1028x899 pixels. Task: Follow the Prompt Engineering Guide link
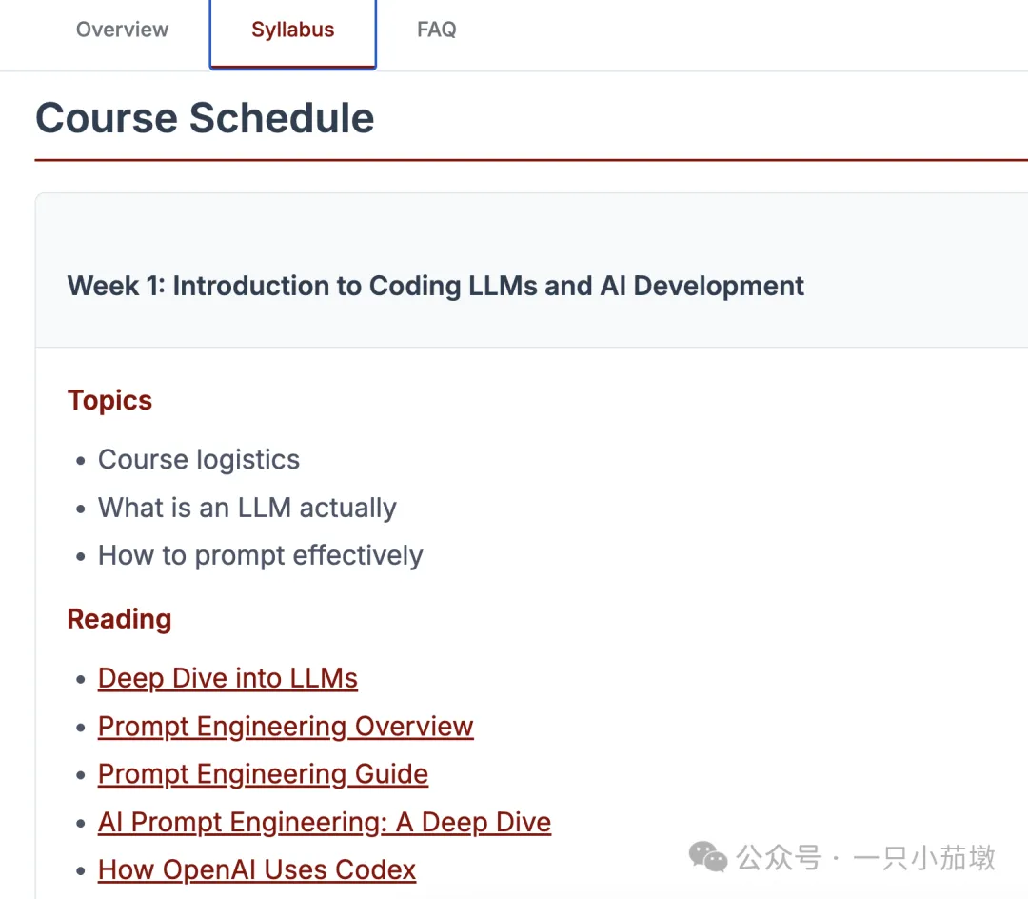[x=263, y=774]
